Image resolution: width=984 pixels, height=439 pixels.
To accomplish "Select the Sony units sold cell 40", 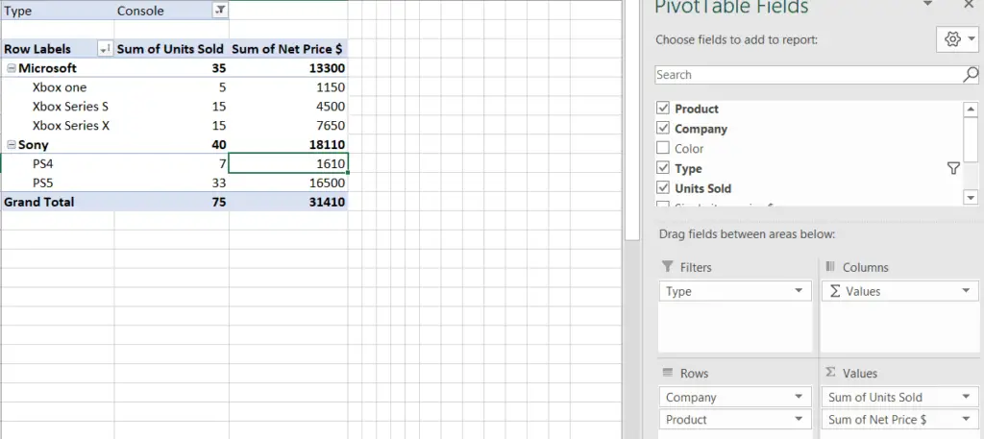I will [x=171, y=145].
